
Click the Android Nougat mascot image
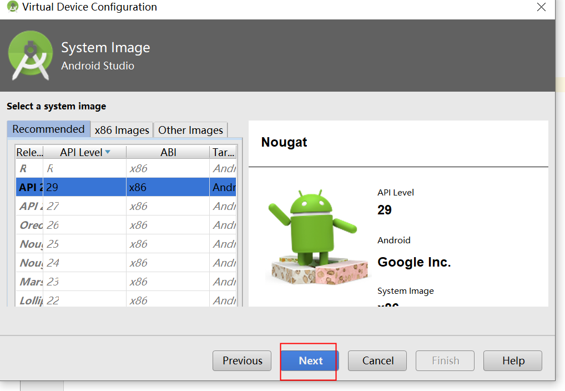(318, 237)
